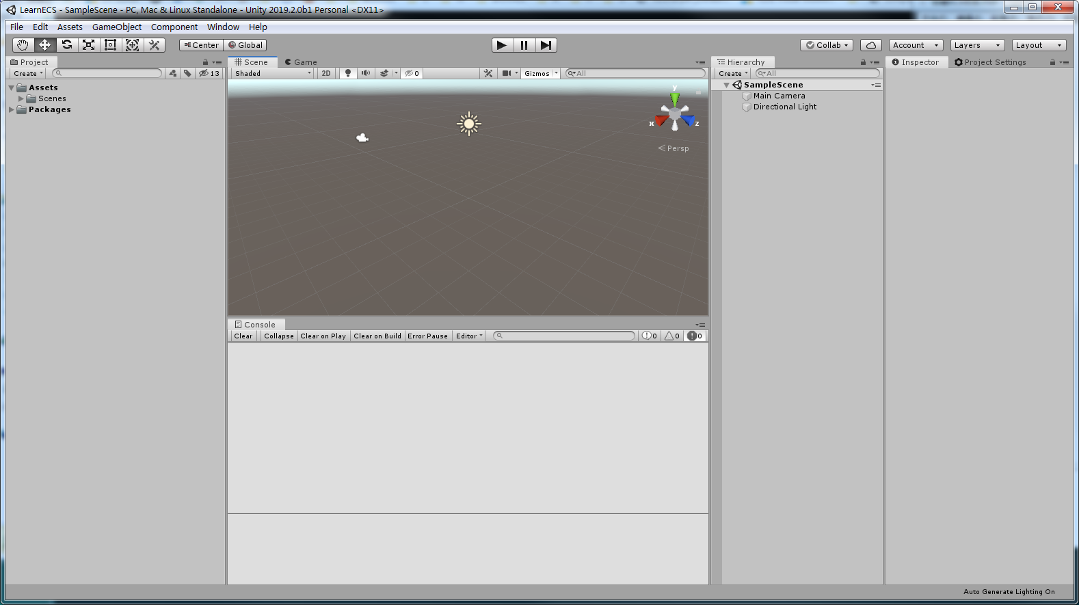
Task: Open Unity cloud services
Action: 871,45
